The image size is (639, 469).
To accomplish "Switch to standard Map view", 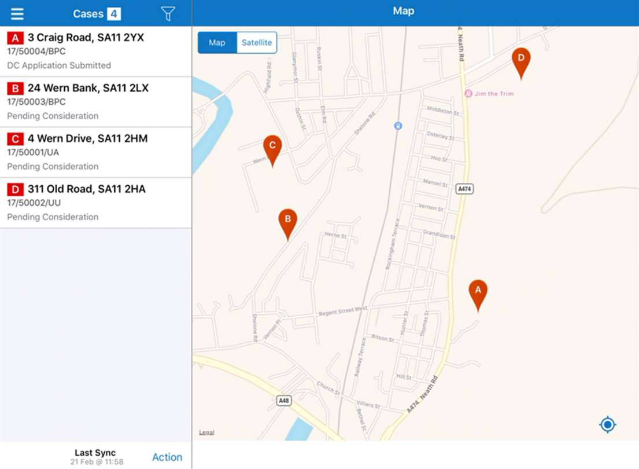I will [217, 43].
